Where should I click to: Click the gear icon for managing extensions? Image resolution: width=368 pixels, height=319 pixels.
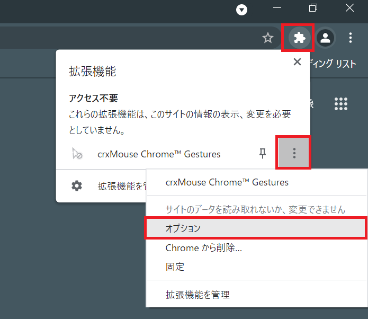click(77, 186)
